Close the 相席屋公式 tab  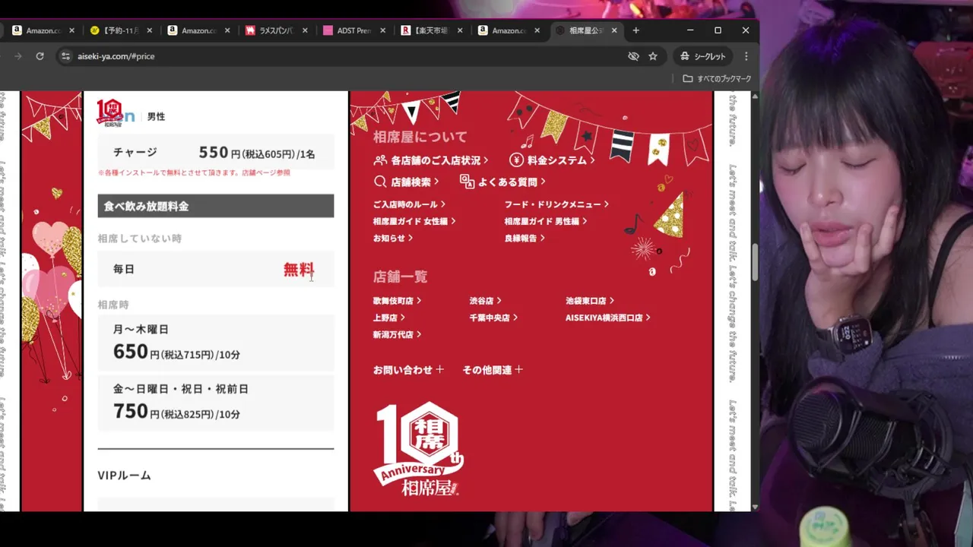[x=614, y=30]
